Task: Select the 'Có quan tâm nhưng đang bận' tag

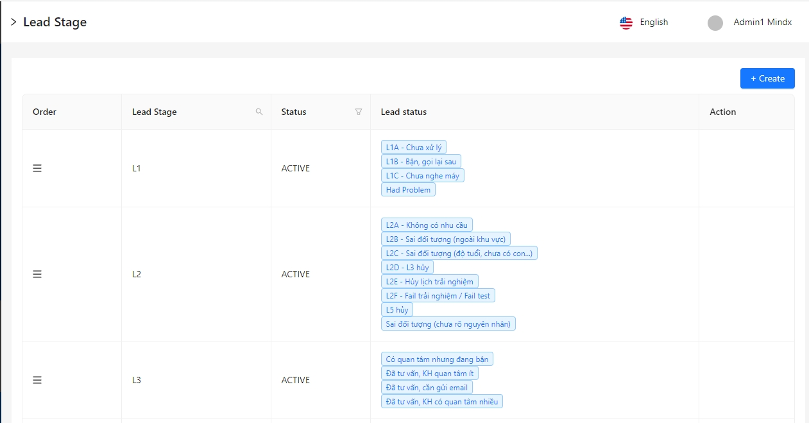Action: (x=437, y=359)
